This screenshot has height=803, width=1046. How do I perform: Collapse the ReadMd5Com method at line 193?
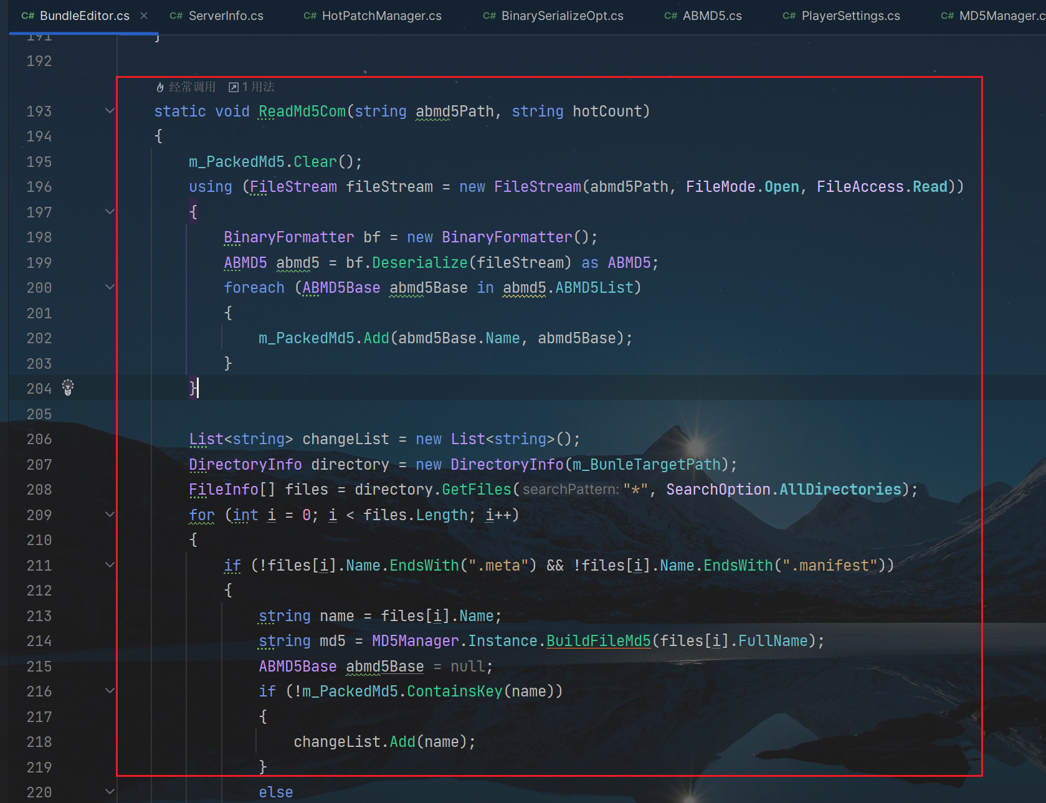click(110, 111)
